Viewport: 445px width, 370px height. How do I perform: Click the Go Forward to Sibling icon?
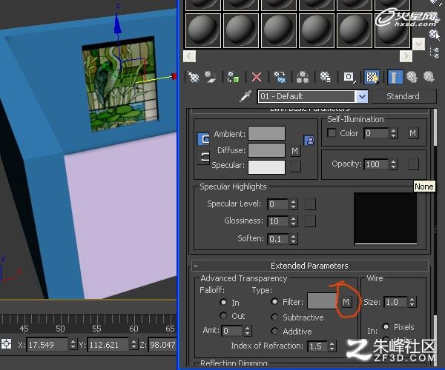pos(429,77)
